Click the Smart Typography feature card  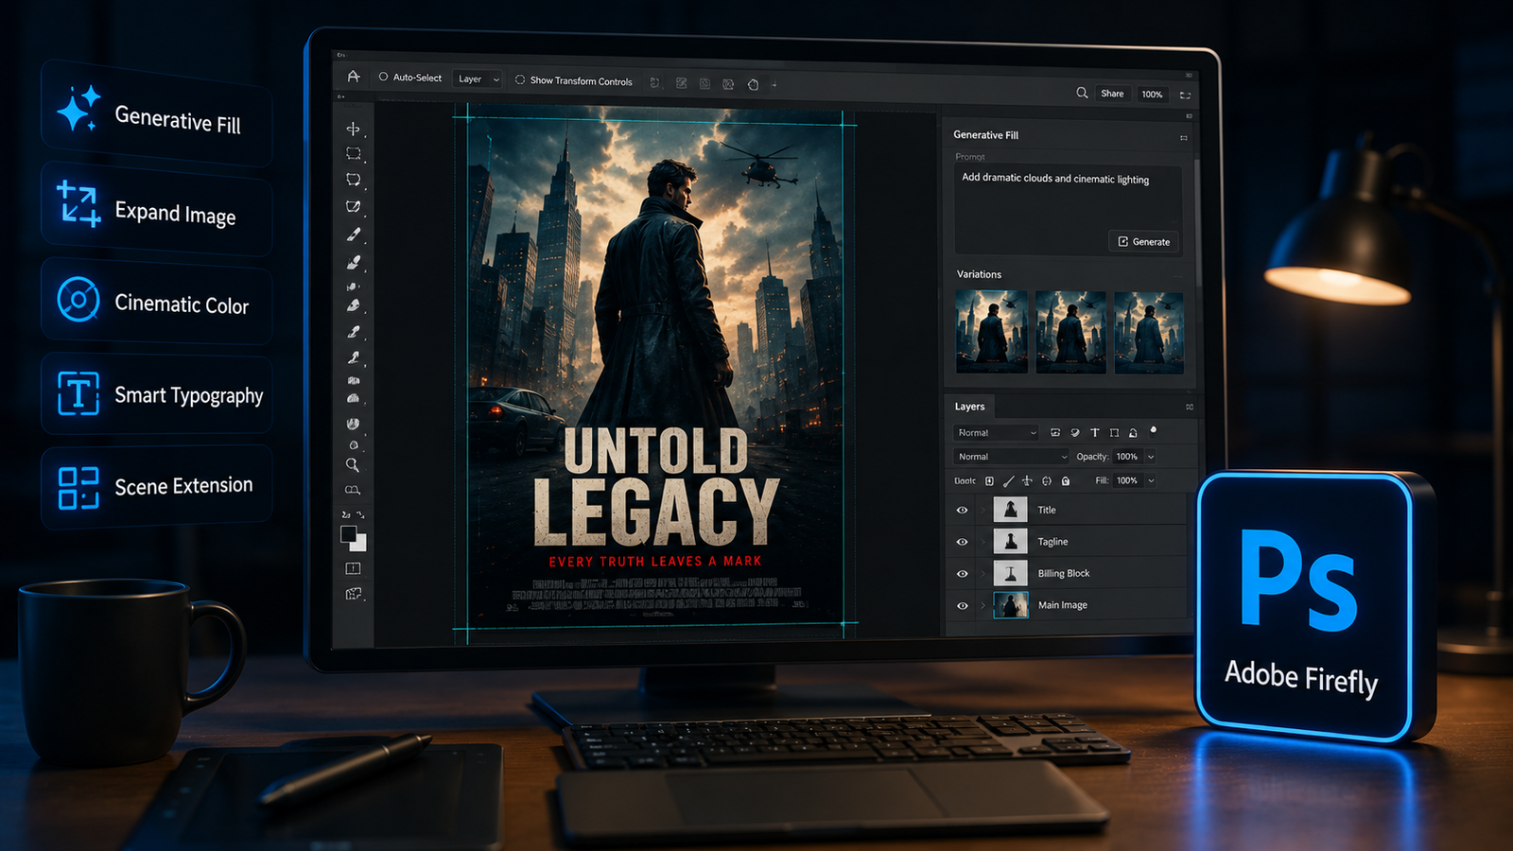[157, 393]
